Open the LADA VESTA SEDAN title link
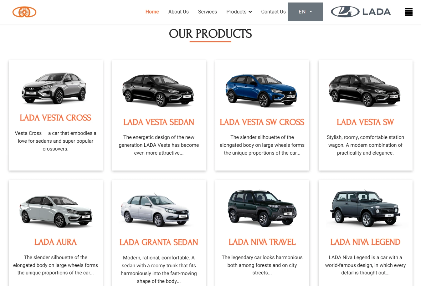The width and height of the screenshot is (421, 286). coord(159,122)
